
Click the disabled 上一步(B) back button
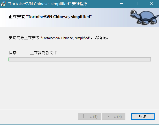[89, 116]
